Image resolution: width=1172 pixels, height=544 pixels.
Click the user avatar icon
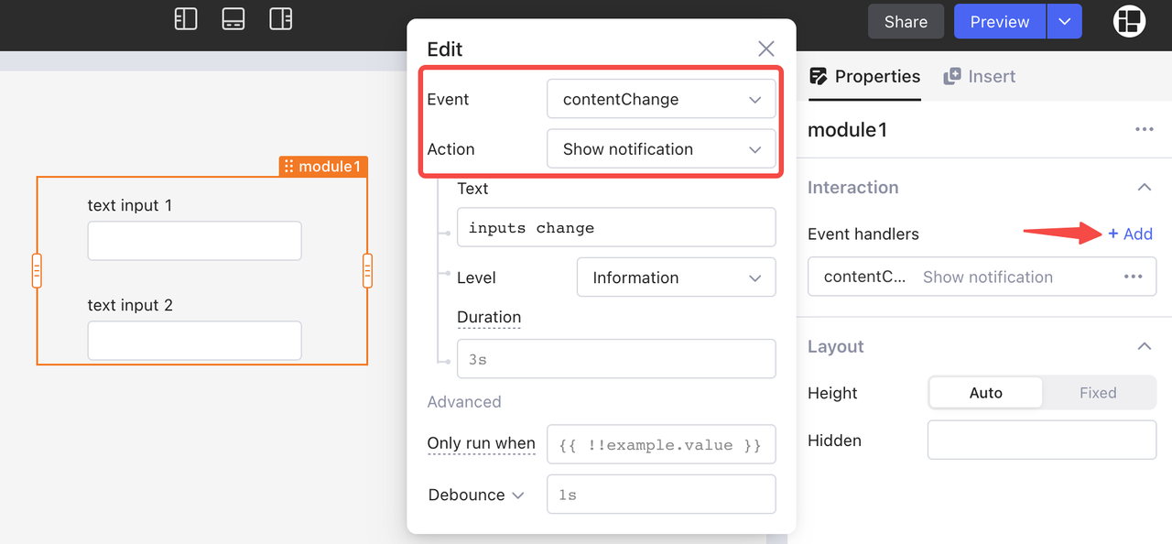(x=1129, y=21)
